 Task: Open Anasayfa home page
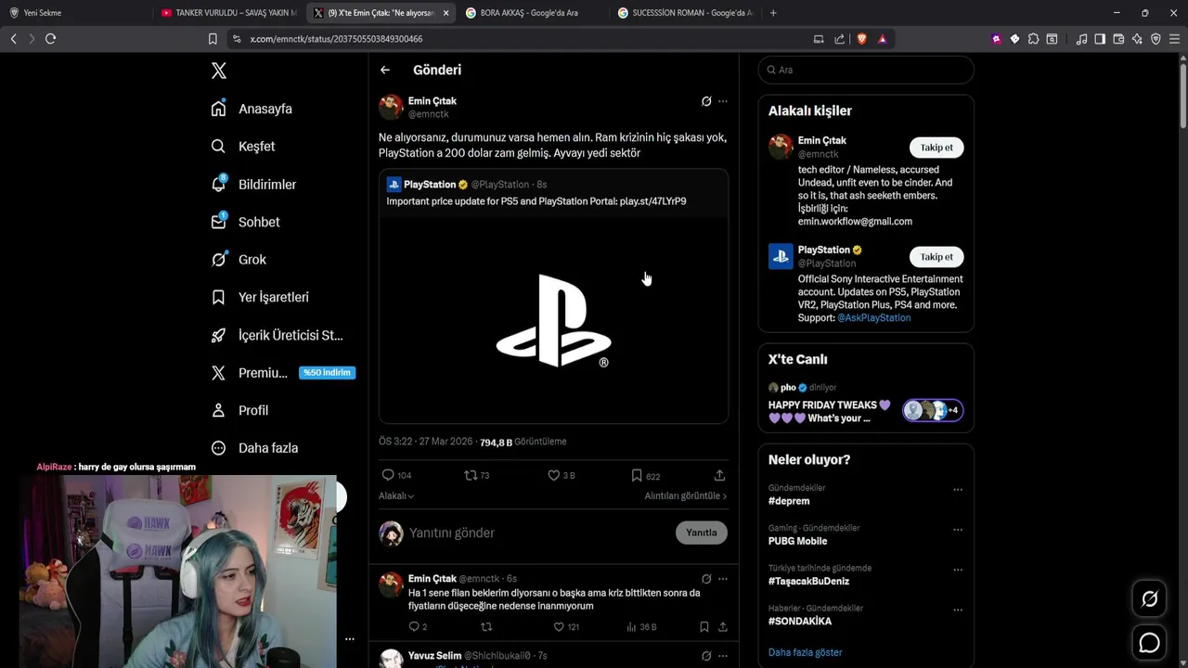[x=252, y=109]
